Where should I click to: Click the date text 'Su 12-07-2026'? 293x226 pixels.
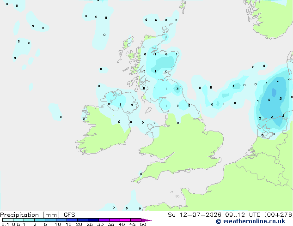195,215
